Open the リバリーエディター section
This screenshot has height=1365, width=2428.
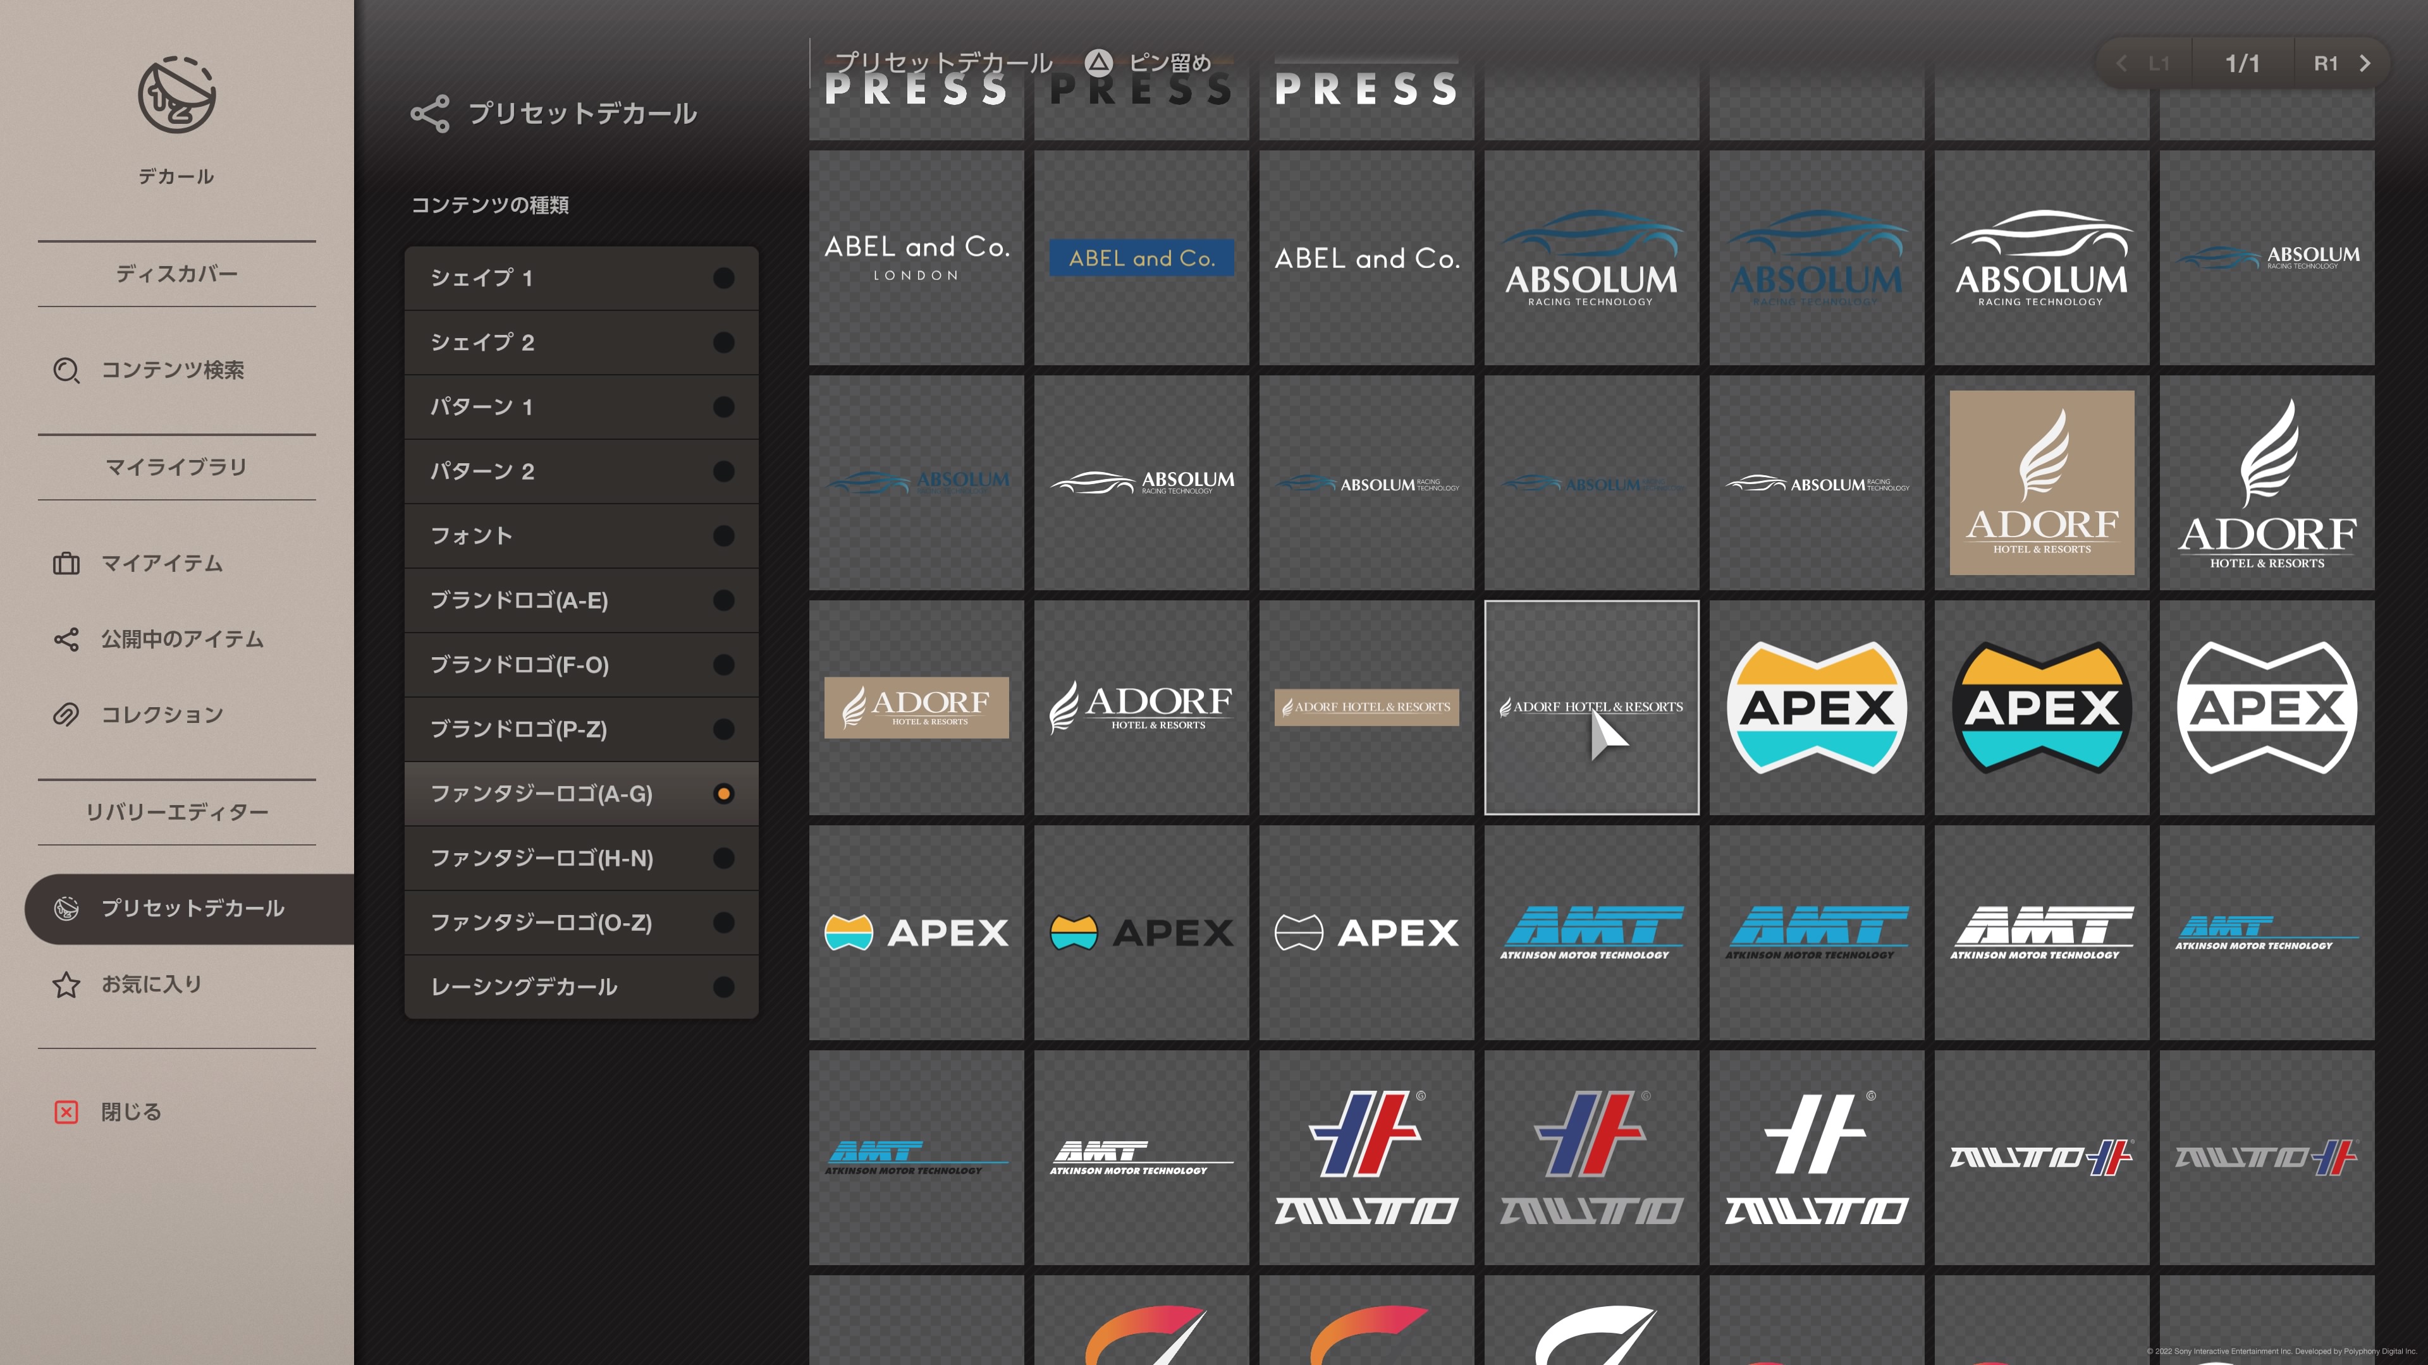click(176, 812)
